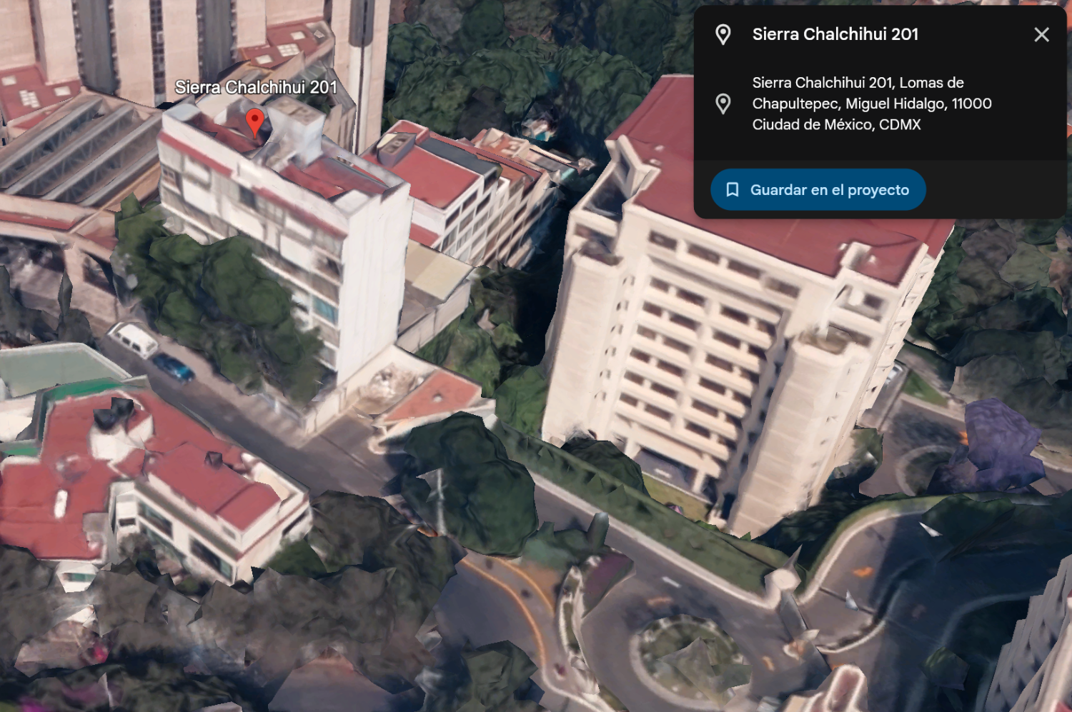Viewport: 1072px width, 712px height.
Task: Select the bold Sierra Chalchihui 201 card heading
Action: [835, 34]
